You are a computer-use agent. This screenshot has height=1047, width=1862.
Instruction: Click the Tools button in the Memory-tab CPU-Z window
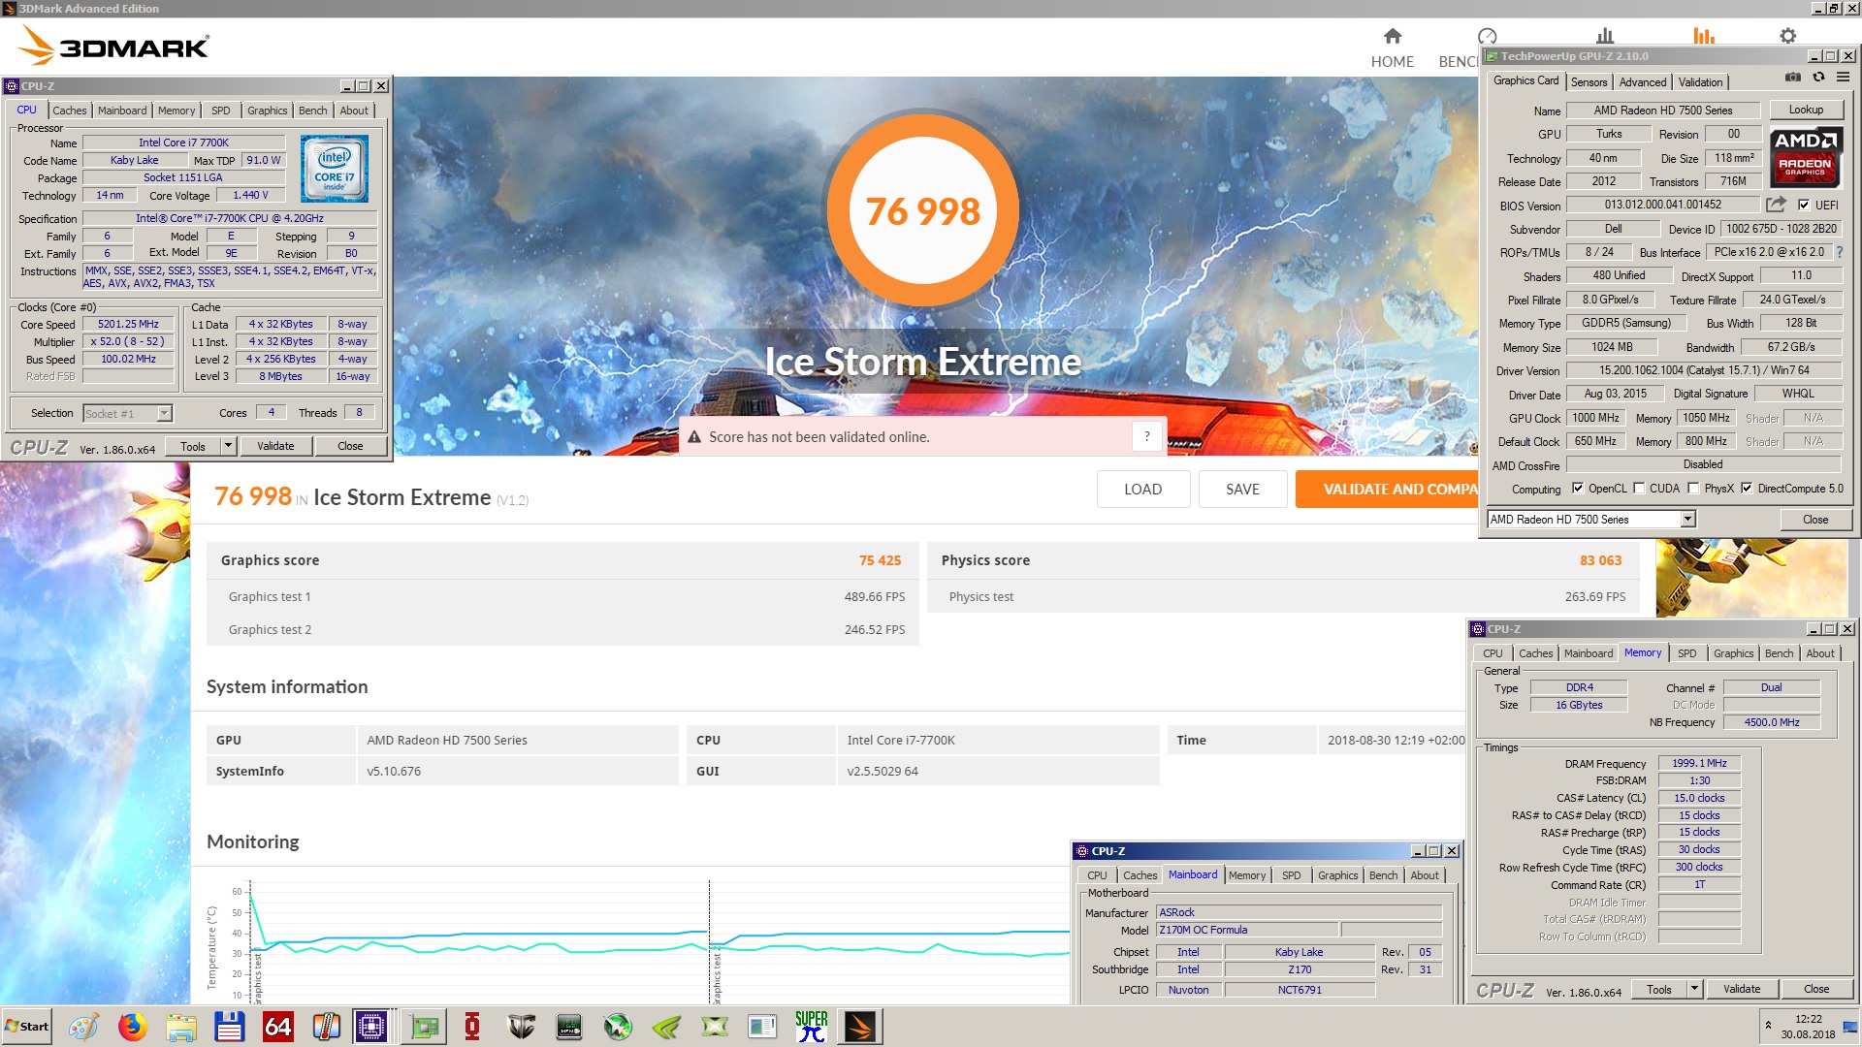coord(1658,989)
